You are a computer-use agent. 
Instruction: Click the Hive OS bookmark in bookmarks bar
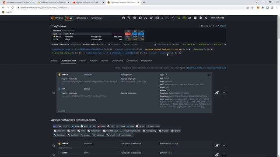click(7, 12)
